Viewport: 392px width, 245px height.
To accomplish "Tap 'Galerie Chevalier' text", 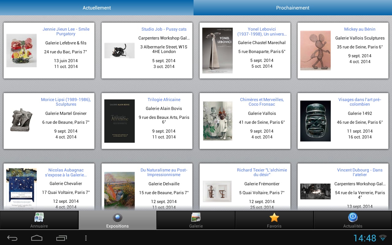I will point(66,183).
